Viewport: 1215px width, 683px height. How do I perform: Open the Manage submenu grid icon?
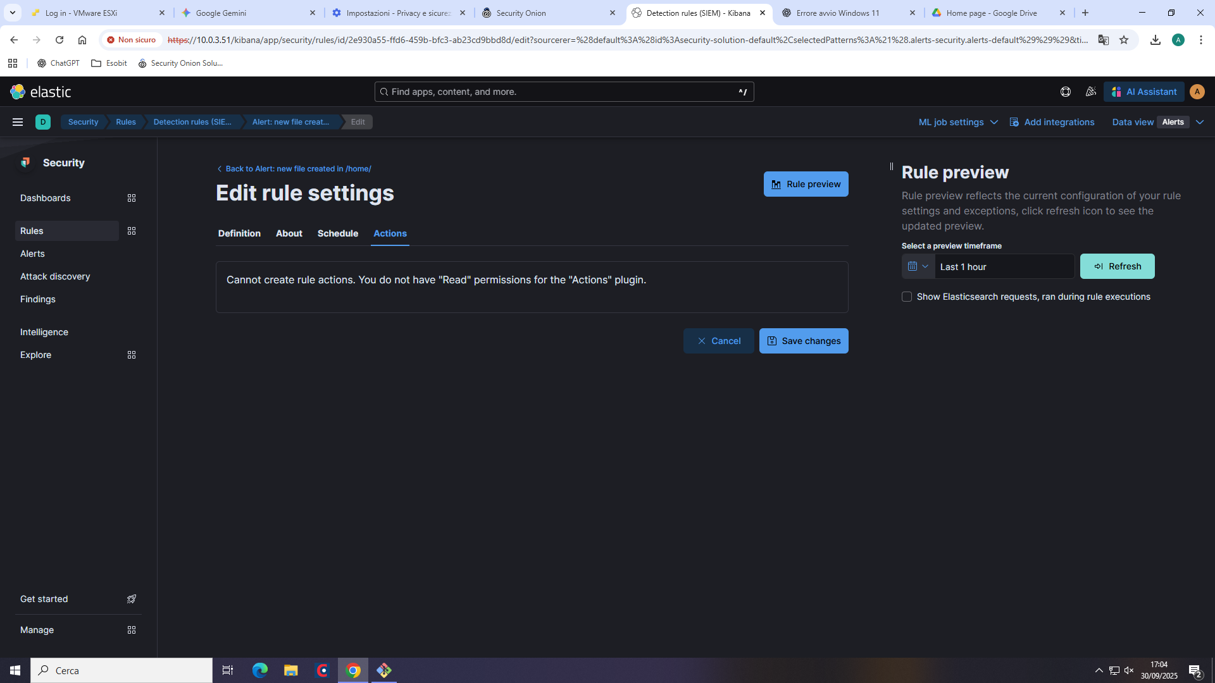coord(132,630)
